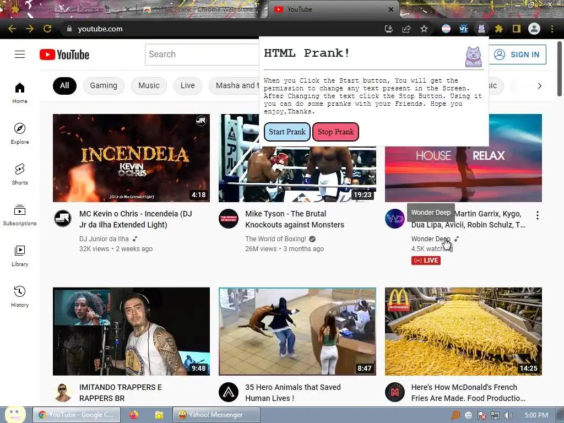
Task: Click the 5:00 PM taskbar clock
Action: (x=536, y=415)
